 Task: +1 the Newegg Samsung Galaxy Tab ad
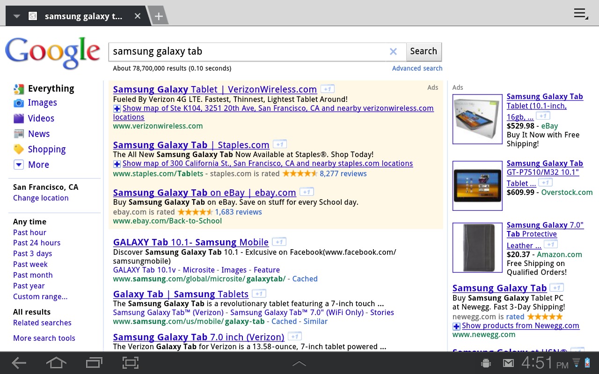557,287
